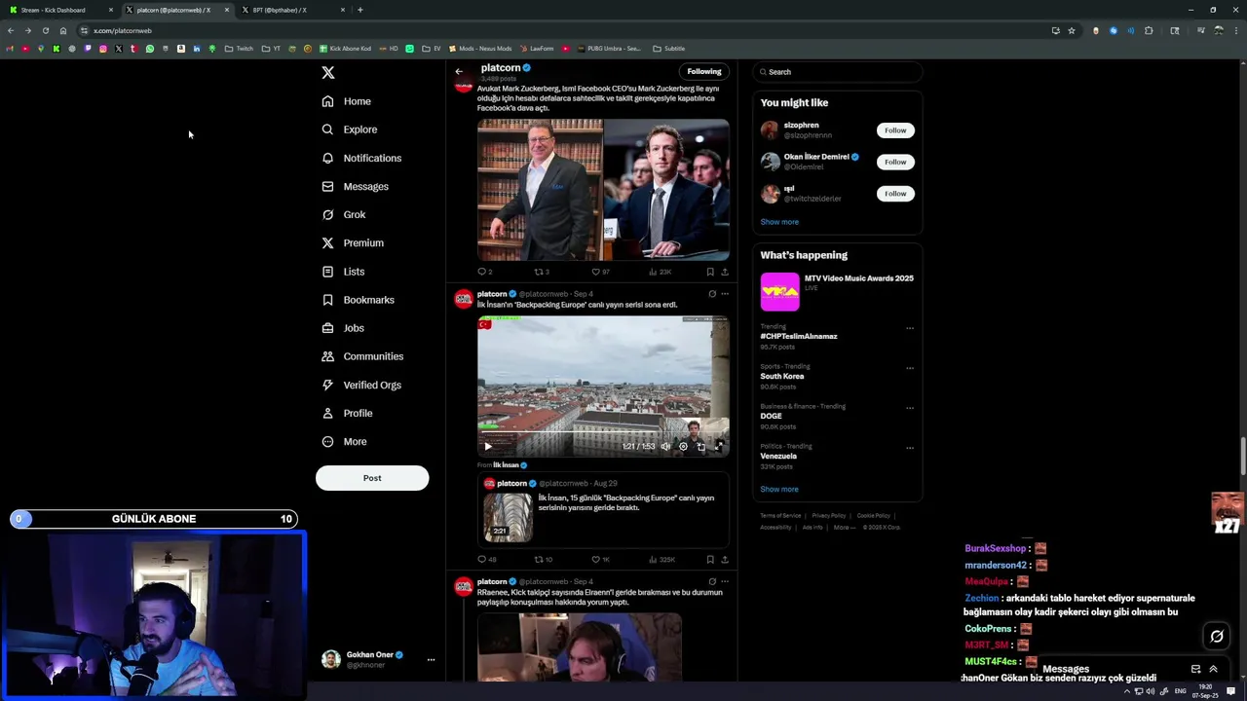Click the Following button on platcorn profile
1247x701 pixels.
pyautogui.click(x=704, y=71)
